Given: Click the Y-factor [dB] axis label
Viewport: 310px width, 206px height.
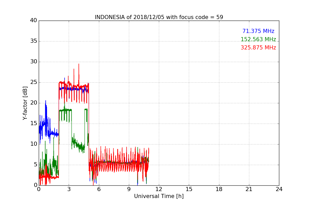Looking at the screenshot, I should 25,103.
